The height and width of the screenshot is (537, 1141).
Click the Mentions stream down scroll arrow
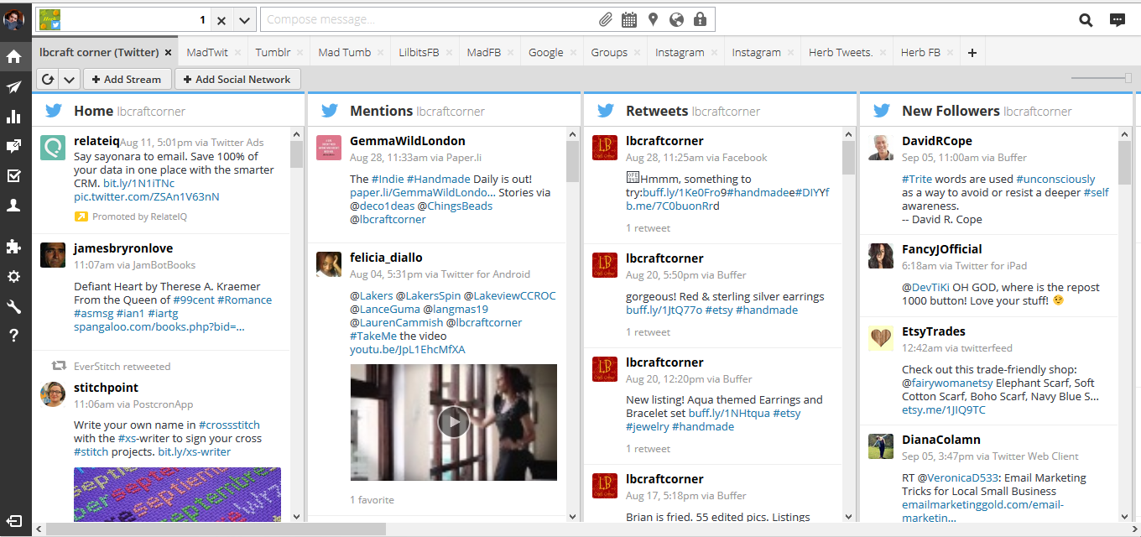[572, 516]
